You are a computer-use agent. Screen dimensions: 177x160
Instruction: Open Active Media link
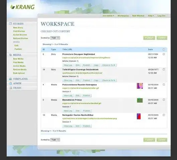pos(19,66)
